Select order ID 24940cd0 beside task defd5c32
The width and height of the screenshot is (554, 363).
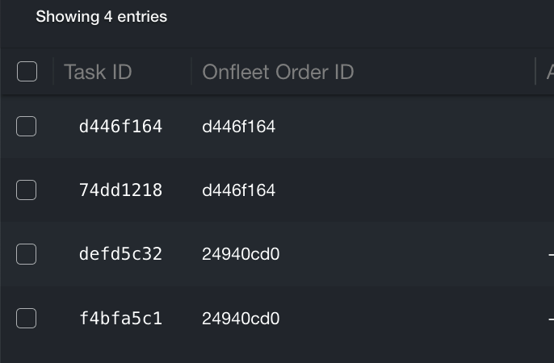pos(241,254)
